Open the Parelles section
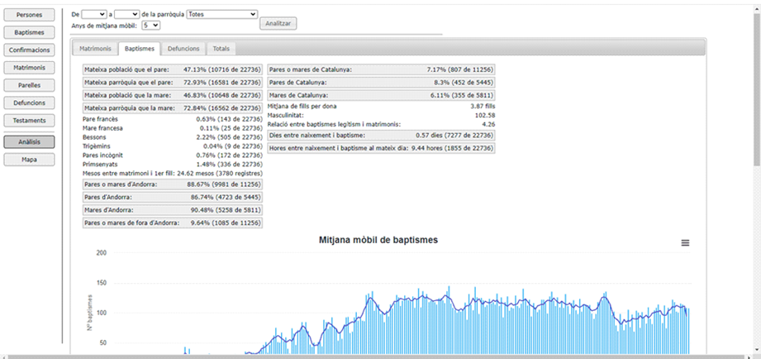 [30, 85]
